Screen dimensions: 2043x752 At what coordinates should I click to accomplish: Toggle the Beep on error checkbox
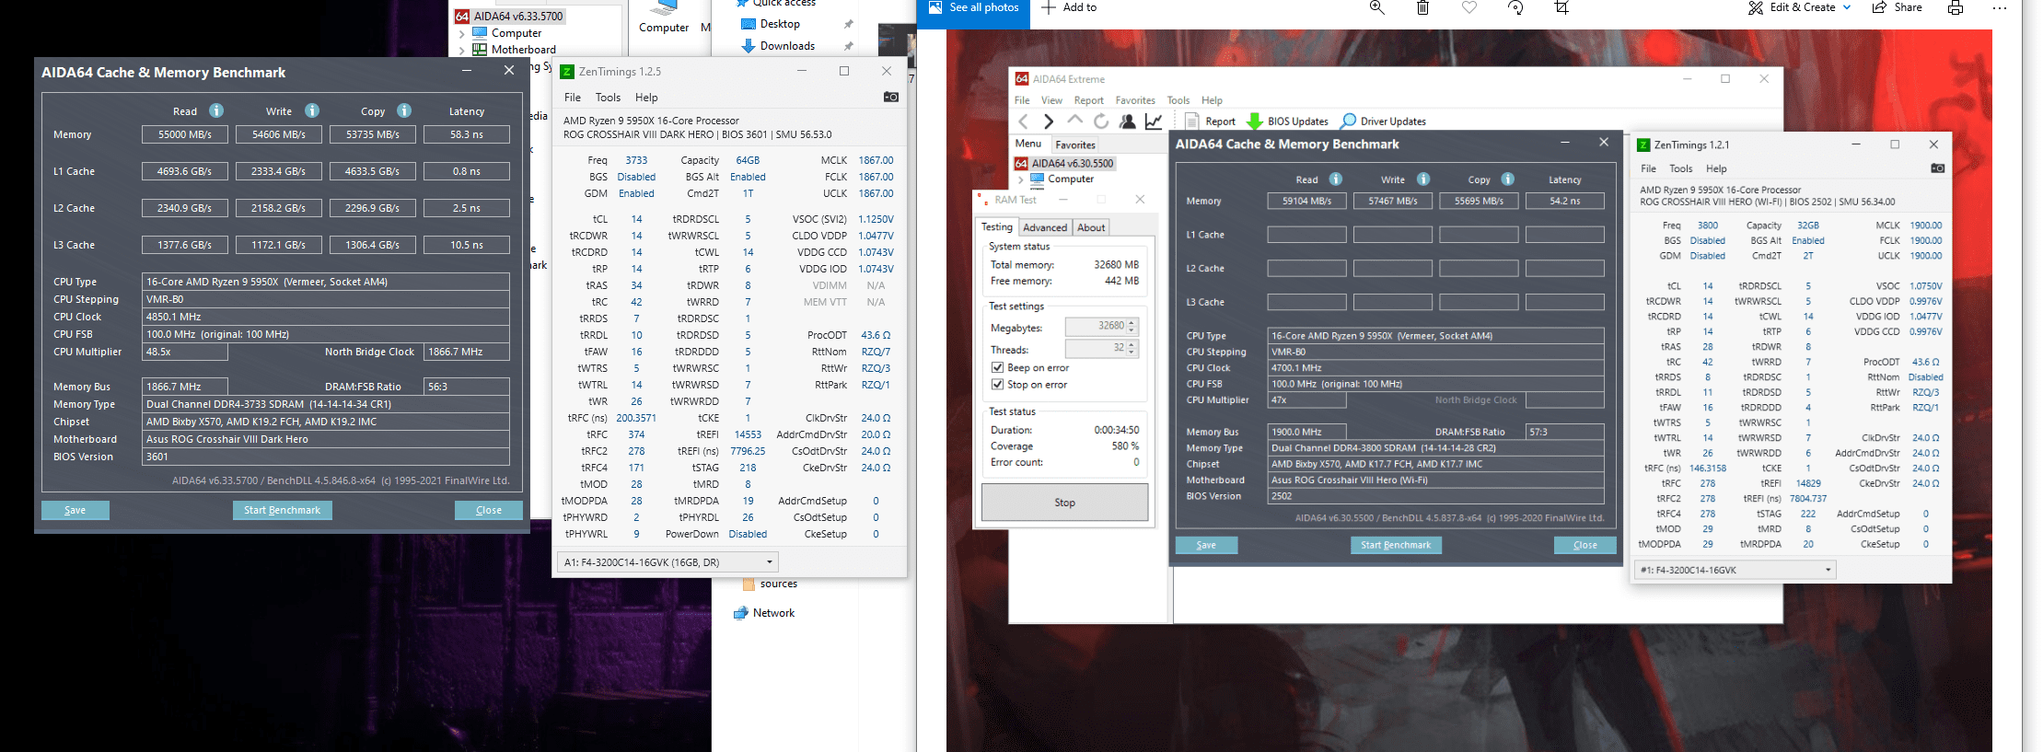click(997, 367)
